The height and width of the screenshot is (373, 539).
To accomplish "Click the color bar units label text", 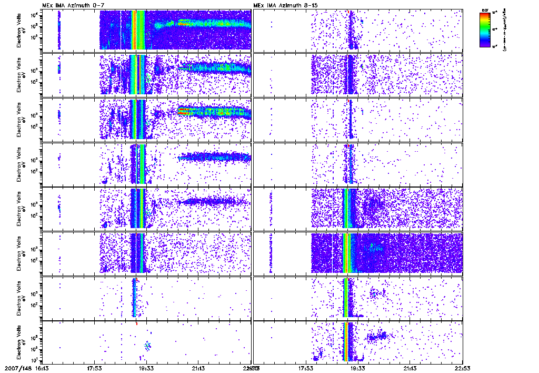I will tap(505, 30).
